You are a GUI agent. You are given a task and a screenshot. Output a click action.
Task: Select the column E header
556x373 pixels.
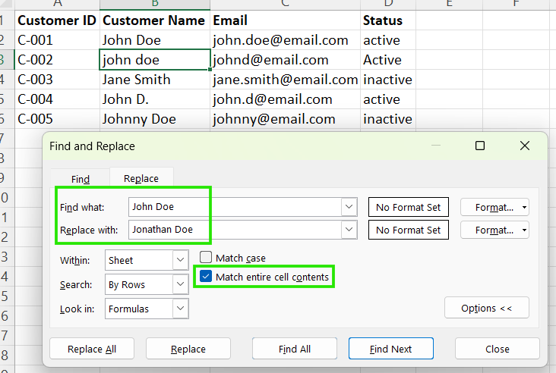tap(449, 5)
